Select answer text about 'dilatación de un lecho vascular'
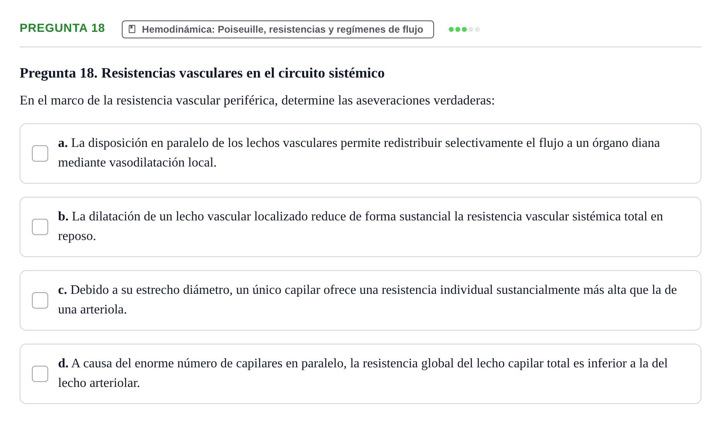721x431 pixels. [x=360, y=226]
